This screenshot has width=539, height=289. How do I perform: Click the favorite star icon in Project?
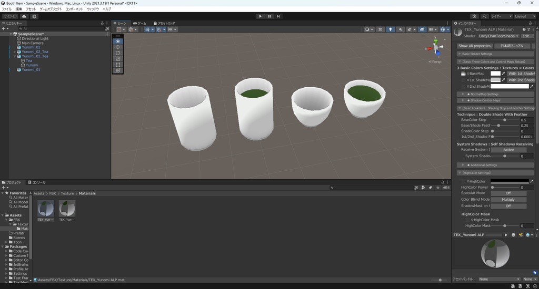pos(437,188)
